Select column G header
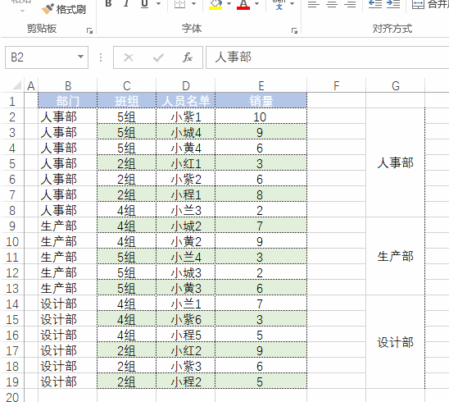Image resolution: width=449 pixels, height=402 pixels. (396, 85)
